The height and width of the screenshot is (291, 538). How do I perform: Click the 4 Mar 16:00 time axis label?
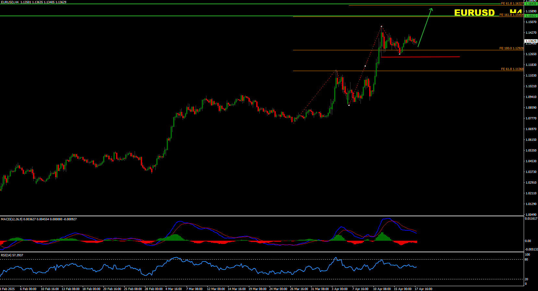coord(174,289)
